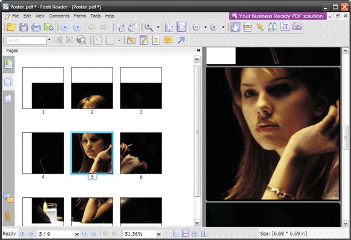
Task: Select the Zoom In magnifier tool
Action: (149, 27)
